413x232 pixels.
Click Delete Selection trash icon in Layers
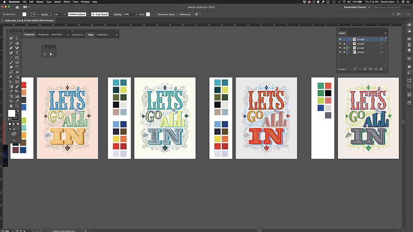click(x=381, y=69)
